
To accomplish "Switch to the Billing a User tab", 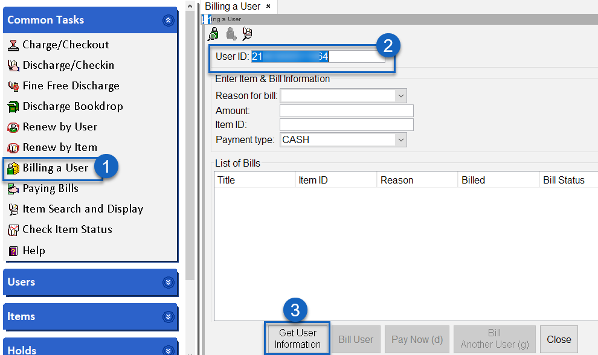I will coord(233,7).
